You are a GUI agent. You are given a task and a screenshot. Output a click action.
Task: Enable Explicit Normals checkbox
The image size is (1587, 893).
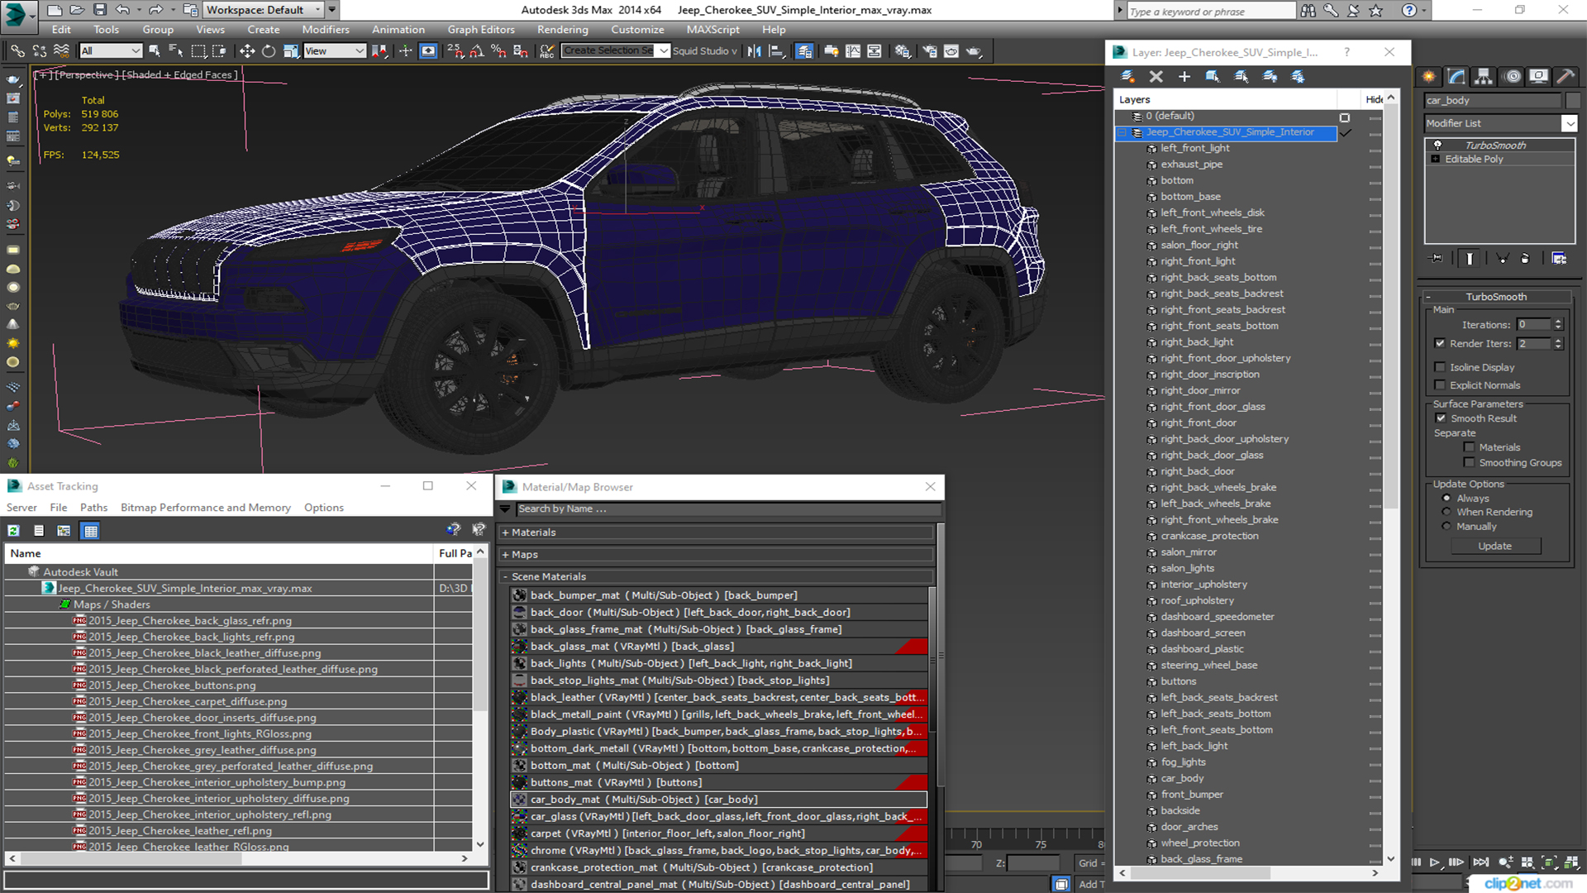(x=1440, y=385)
